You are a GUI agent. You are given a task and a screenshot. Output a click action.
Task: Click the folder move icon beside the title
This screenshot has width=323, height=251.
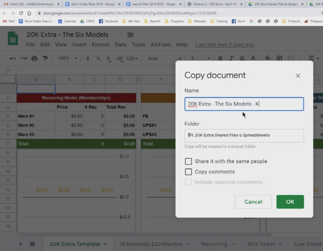click(x=130, y=35)
